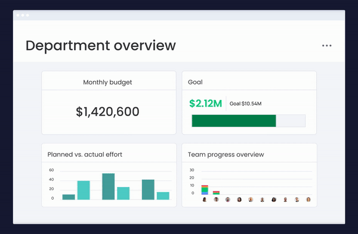The height and width of the screenshot is (234, 358).
Task: Click the first light teal effort bar
Action: [84, 191]
